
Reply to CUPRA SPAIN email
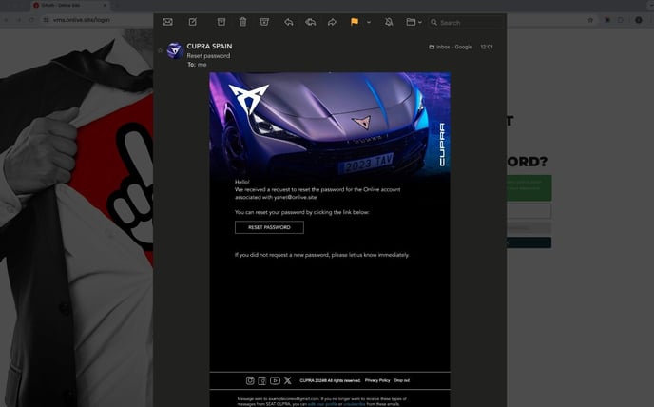[x=289, y=22]
